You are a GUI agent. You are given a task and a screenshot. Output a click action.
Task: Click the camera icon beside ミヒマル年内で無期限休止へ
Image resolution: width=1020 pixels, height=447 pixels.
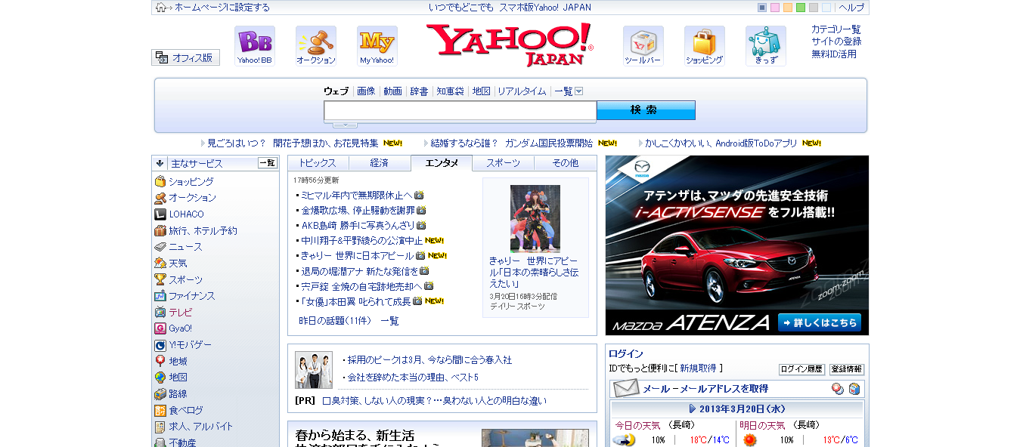[x=419, y=195]
